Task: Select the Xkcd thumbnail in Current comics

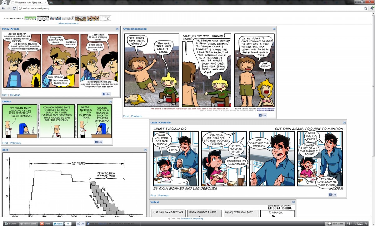Action: point(105,18)
